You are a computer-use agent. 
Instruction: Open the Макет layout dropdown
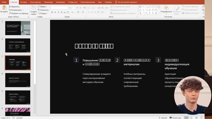tap(42, 7)
